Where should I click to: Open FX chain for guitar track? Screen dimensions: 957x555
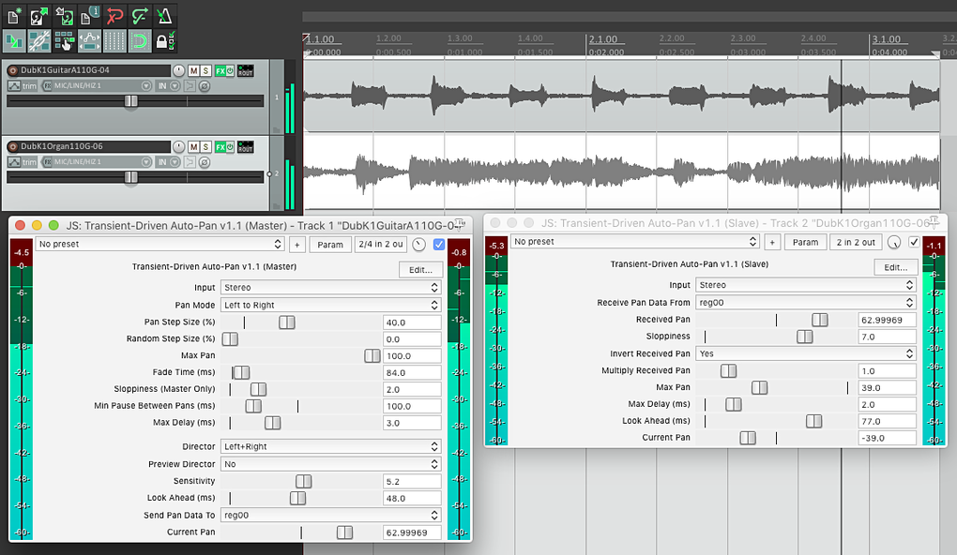click(x=220, y=70)
